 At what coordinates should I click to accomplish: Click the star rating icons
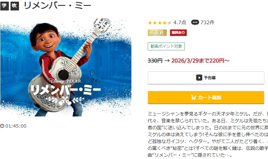click(160, 23)
